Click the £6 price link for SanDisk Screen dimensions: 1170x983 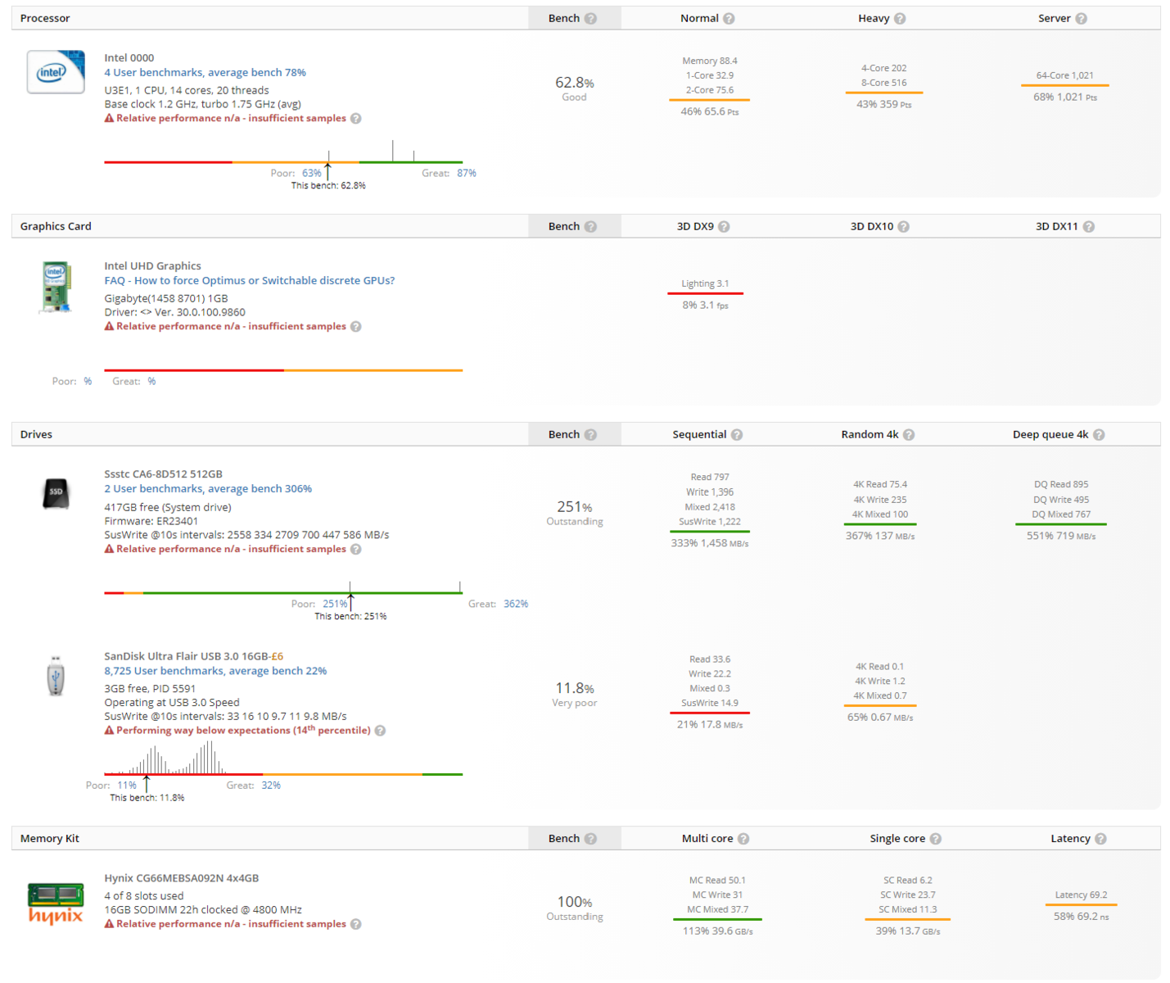(278, 656)
